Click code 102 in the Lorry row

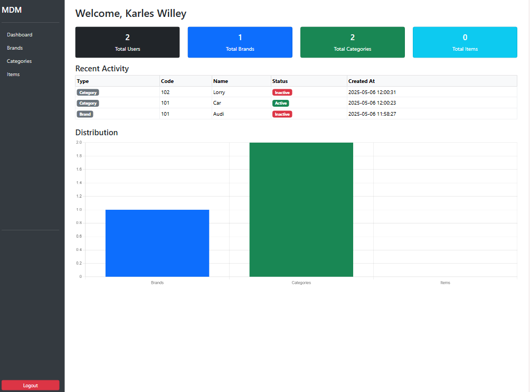[165, 92]
